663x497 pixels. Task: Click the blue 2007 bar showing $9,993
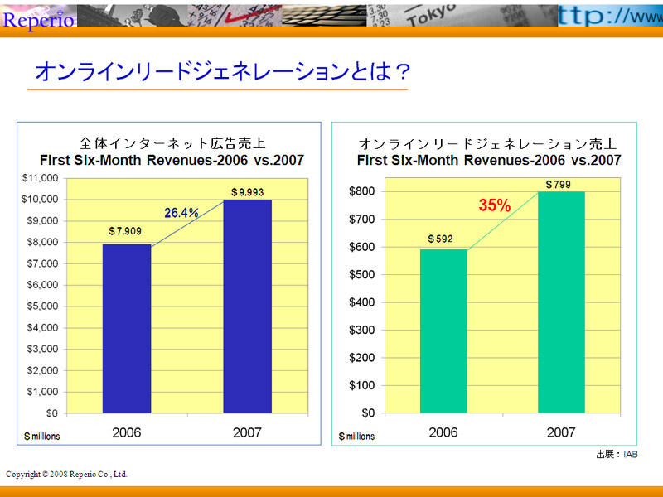pyautogui.click(x=247, y=306)
